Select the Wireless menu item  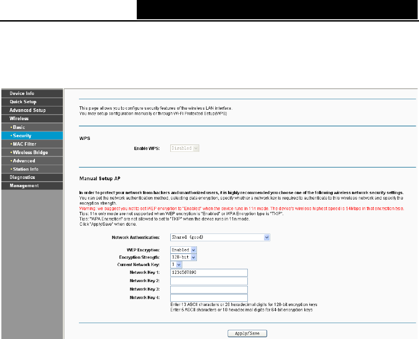click(x=32, y=119)
